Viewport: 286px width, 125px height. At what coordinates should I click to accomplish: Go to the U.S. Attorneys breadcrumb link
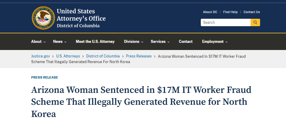tap(68, 56)
